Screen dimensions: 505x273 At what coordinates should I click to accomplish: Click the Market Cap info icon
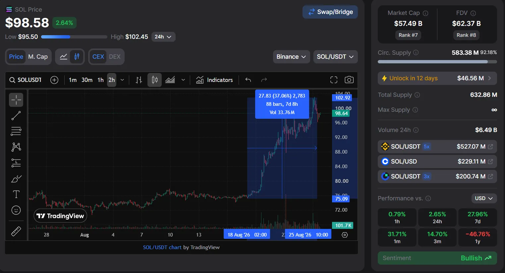[425, 13]
